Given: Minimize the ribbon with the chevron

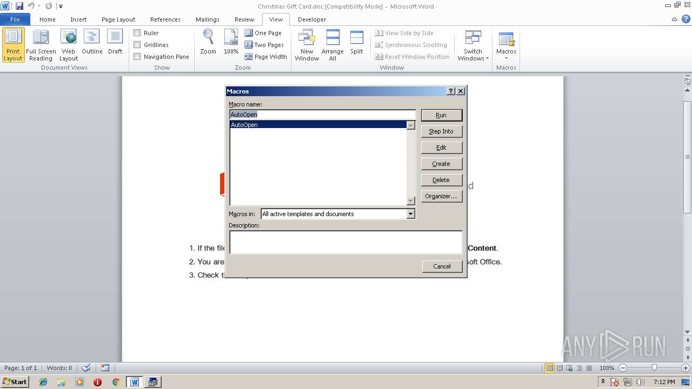Looking at the screenshot, I should pos(675,19).
